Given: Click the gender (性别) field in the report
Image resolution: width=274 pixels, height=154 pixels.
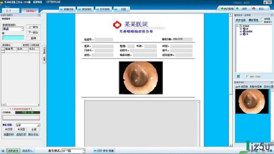Looking at the screenshot, I should [131, 46].
